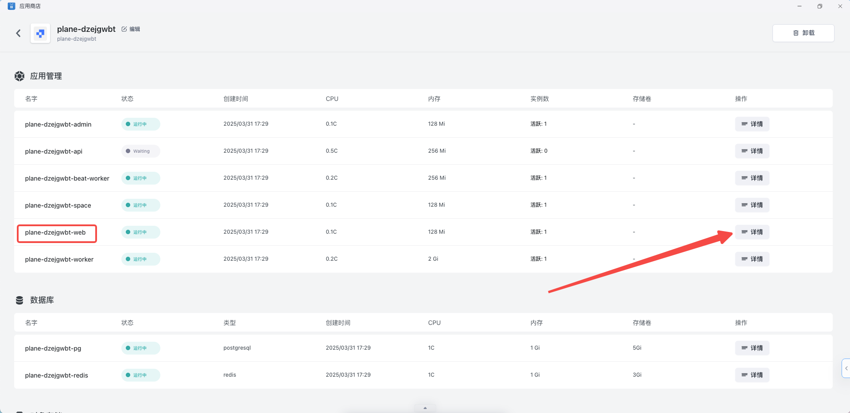Open 详情 for plane-dzejgwbt-redis database
850x413 pixels.
point(752,375)
